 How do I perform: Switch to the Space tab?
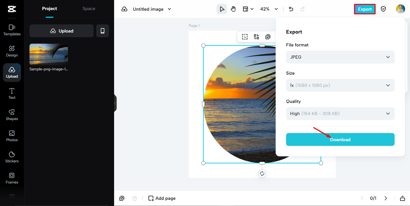(89, 9)
